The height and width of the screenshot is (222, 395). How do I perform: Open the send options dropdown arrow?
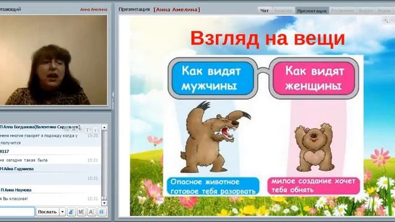62,212
